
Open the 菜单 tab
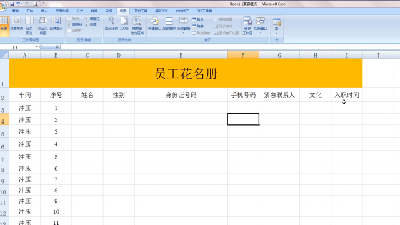click(16, 11)
